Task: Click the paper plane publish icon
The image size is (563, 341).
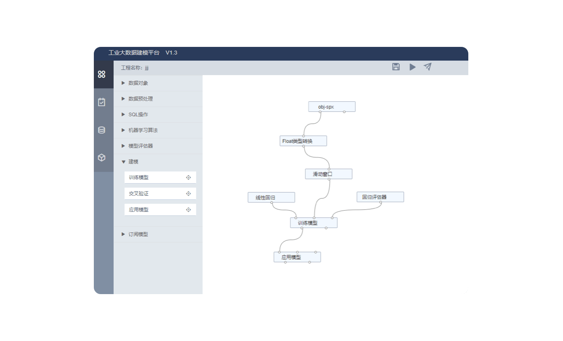Action: 427,66
